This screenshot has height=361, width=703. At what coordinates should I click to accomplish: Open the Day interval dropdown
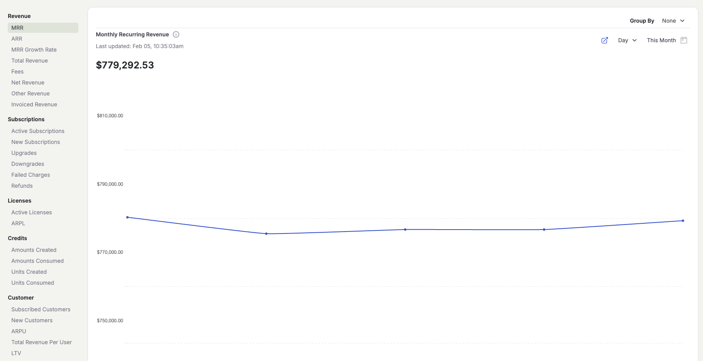click(627, 40)
